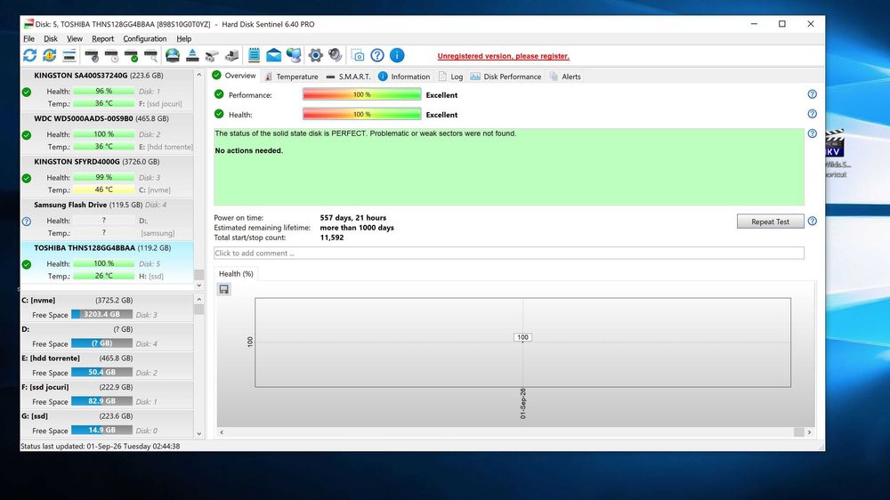Select the KINGSTON SFYRD4000G disk

click(107, 176)
